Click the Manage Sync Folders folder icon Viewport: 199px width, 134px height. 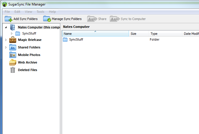click(47, 19)
